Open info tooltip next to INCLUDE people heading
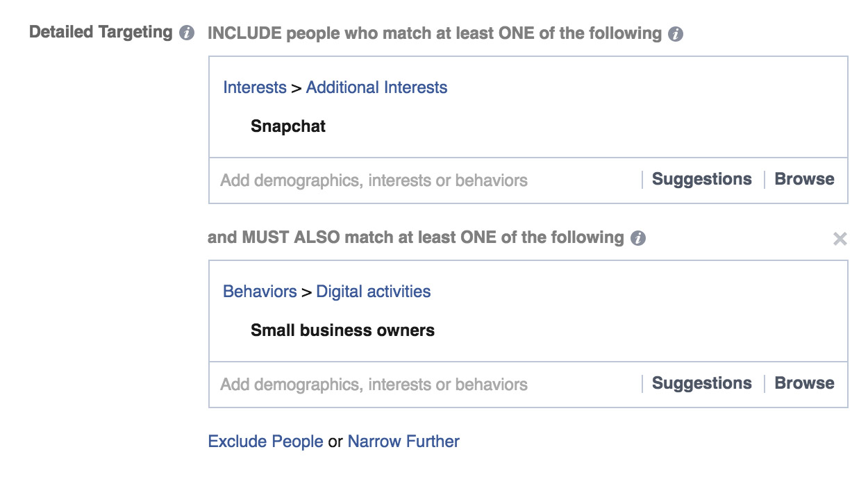 coord(676,34)
